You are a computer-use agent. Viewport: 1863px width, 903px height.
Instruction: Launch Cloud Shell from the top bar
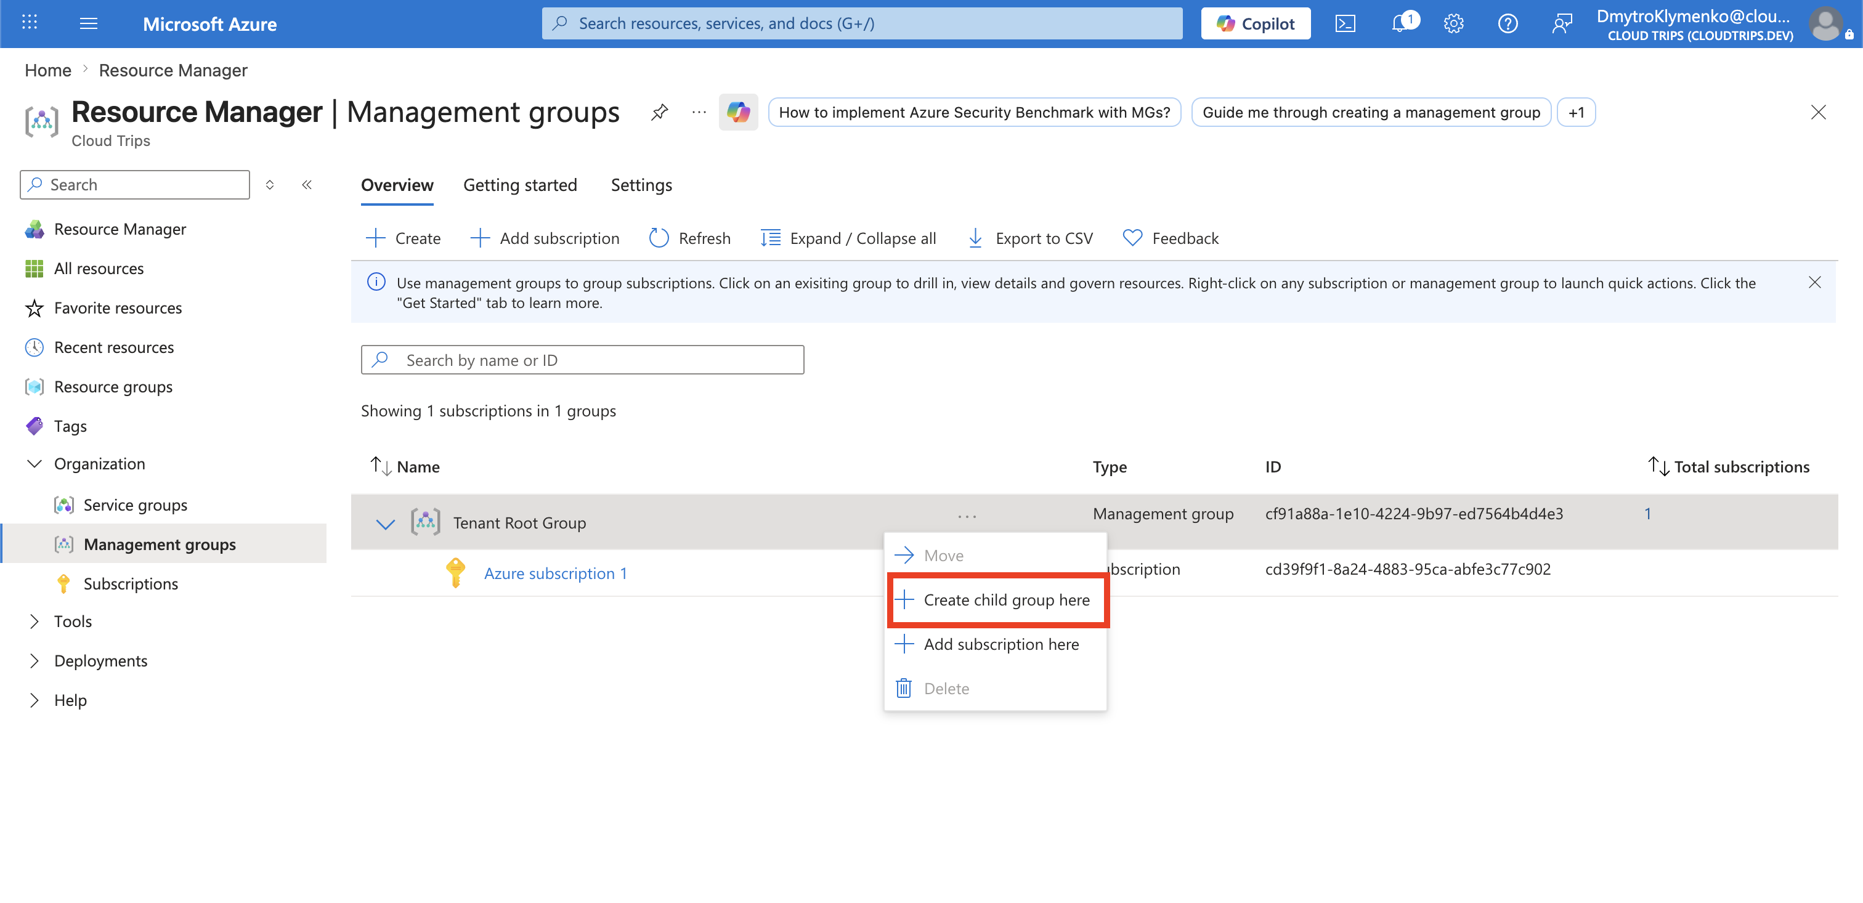pyautogui.click(x=1344, y=24)
